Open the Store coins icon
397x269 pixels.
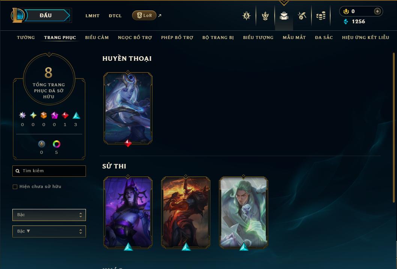(x=321, y=16)
